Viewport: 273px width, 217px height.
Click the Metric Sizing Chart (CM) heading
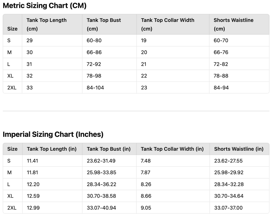pos(44,6)
